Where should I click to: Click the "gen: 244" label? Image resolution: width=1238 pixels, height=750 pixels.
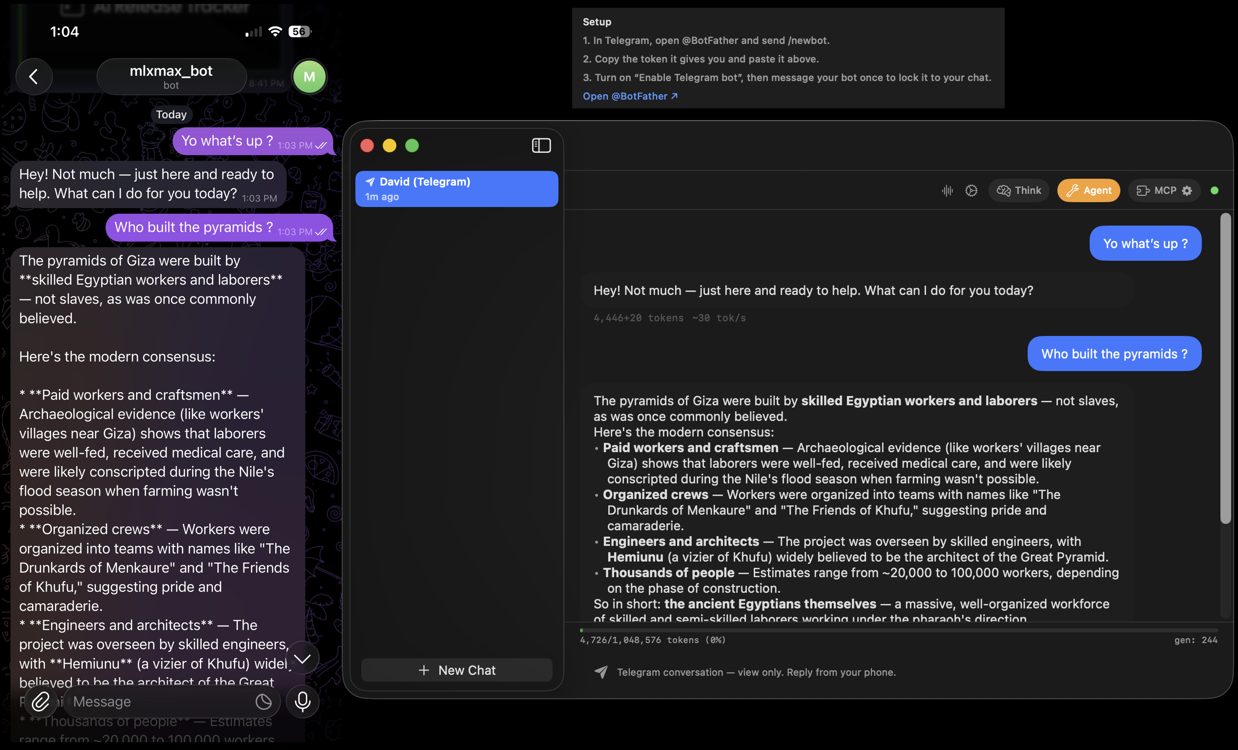pos(1196,640)
